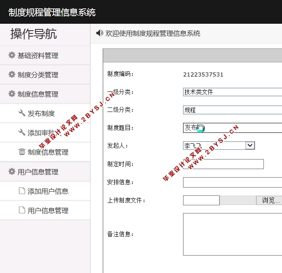
Task: Click document icon beside 添加用户信息
Action: click(x=22, y=191)
